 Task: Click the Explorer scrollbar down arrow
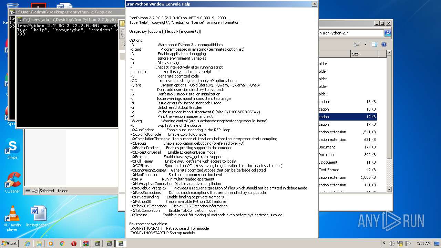[389, 189]
